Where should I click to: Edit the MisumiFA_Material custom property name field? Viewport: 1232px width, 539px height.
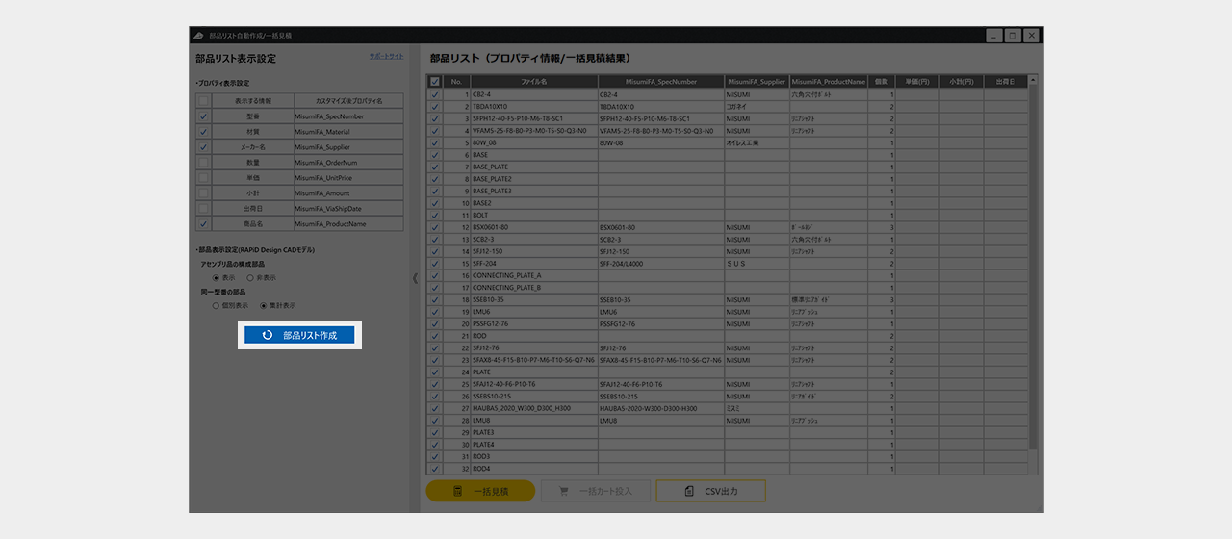coord(347,132)
